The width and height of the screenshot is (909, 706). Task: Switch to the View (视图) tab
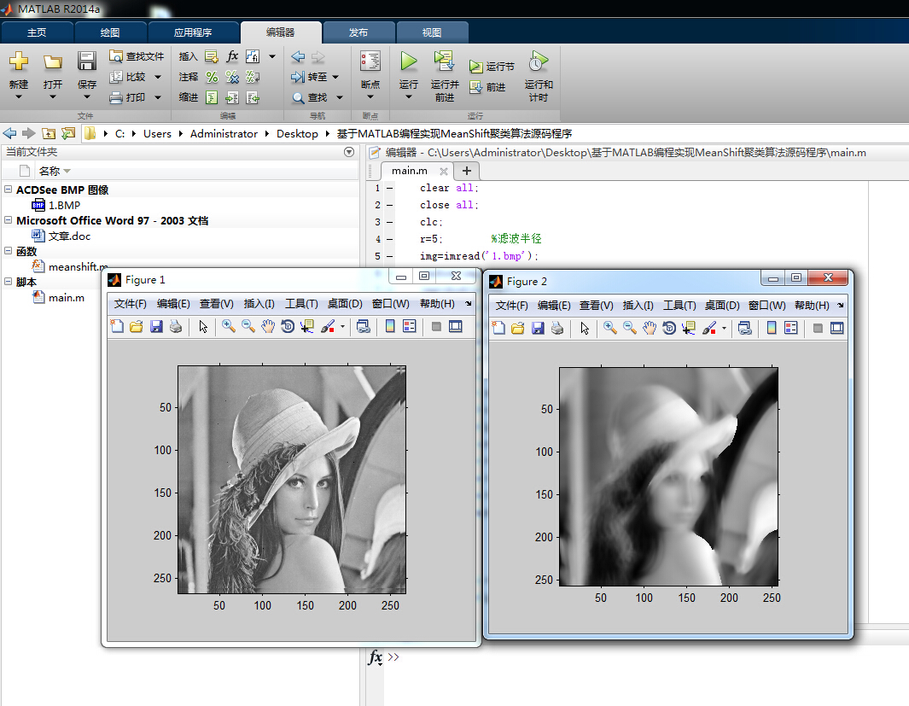point(431,32)
